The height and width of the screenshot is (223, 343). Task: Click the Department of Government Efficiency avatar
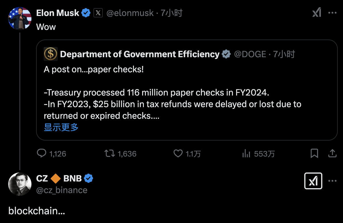pos(51,54)
